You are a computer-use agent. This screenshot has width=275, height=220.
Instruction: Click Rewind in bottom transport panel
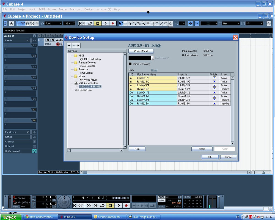pos(81,205)
